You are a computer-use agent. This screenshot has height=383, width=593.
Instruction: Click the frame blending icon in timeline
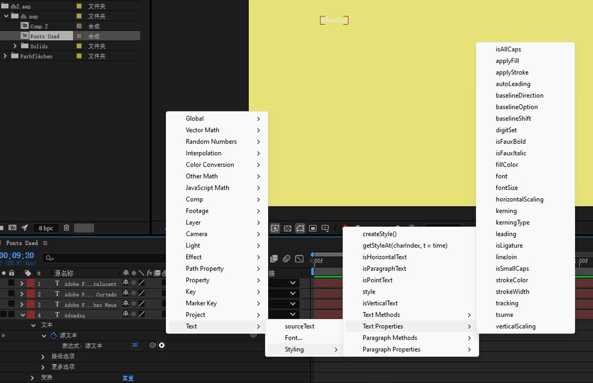point(274,258)
